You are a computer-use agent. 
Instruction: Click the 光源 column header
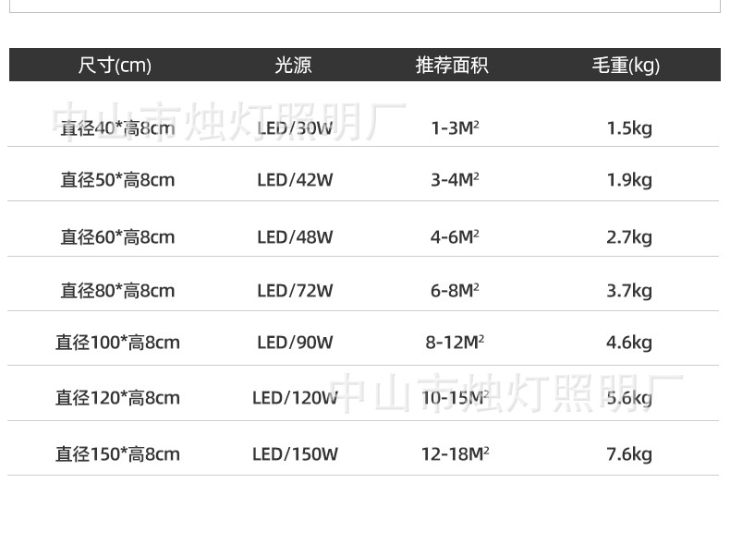294,66
